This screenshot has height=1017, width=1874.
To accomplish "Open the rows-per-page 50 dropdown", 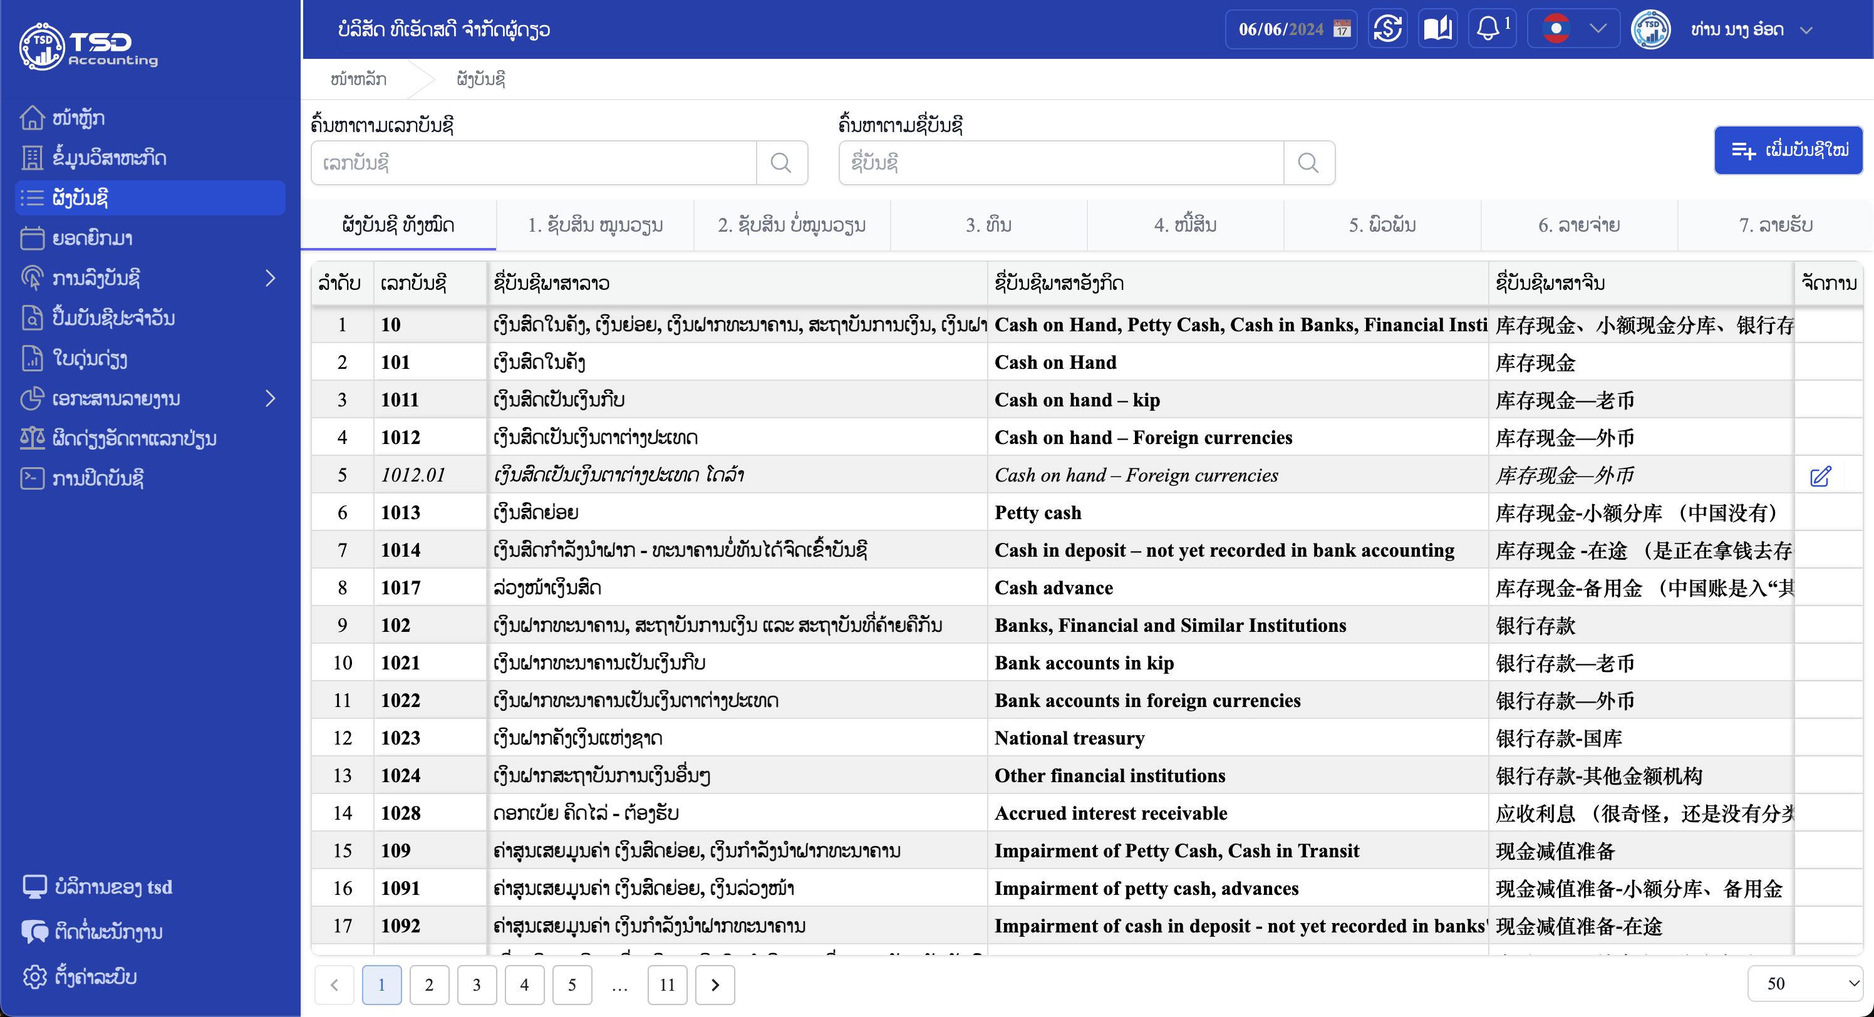I will coord(1805,984).
